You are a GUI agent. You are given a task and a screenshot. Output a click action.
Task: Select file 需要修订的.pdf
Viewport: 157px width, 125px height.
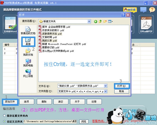(x=49, y=47)
